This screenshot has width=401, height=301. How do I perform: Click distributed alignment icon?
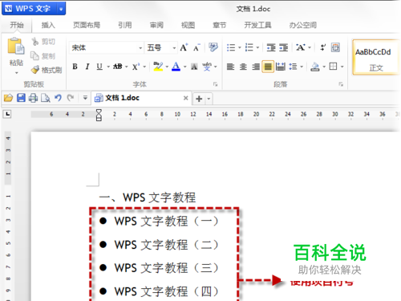click(x=281, y=67)
